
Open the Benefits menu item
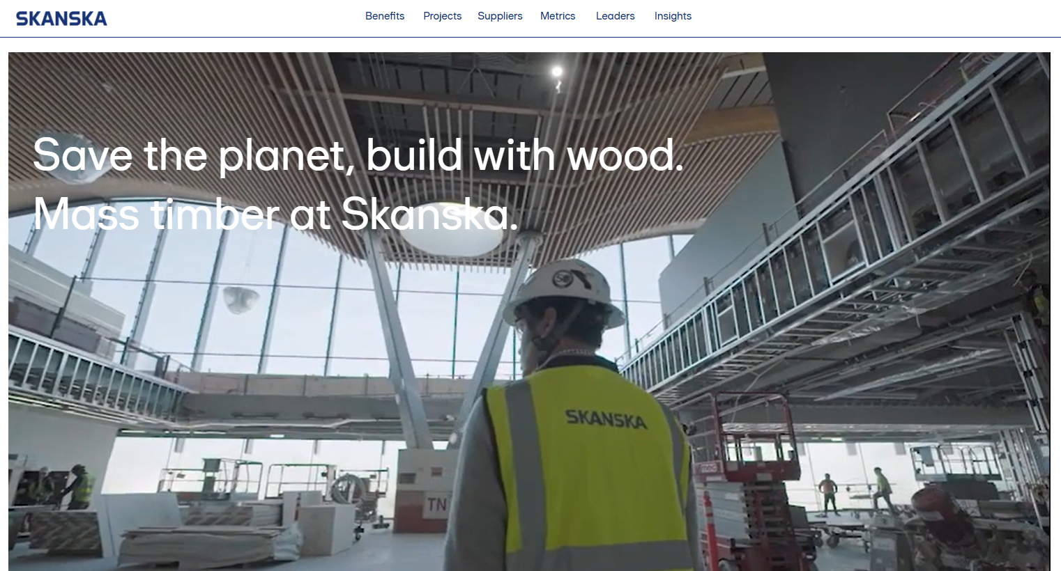point(385,16)
